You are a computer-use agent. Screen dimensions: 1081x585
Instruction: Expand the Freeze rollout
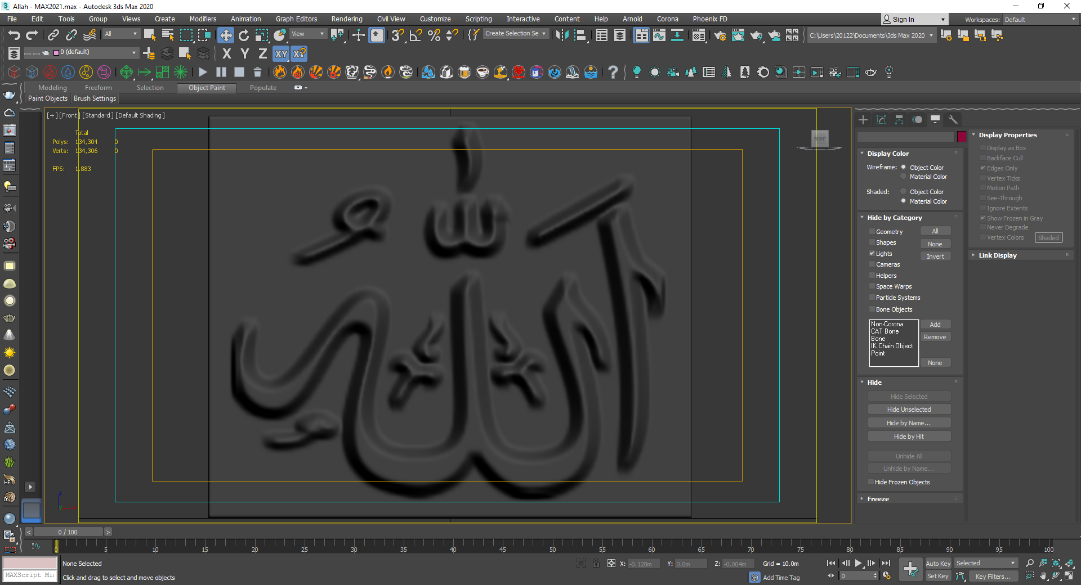click(878, 499)
